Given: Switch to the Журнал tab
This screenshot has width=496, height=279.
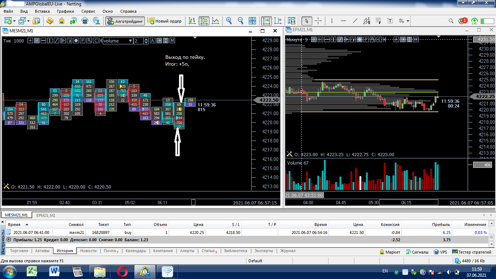Looking at the screenshot, I should click(288, 251).
